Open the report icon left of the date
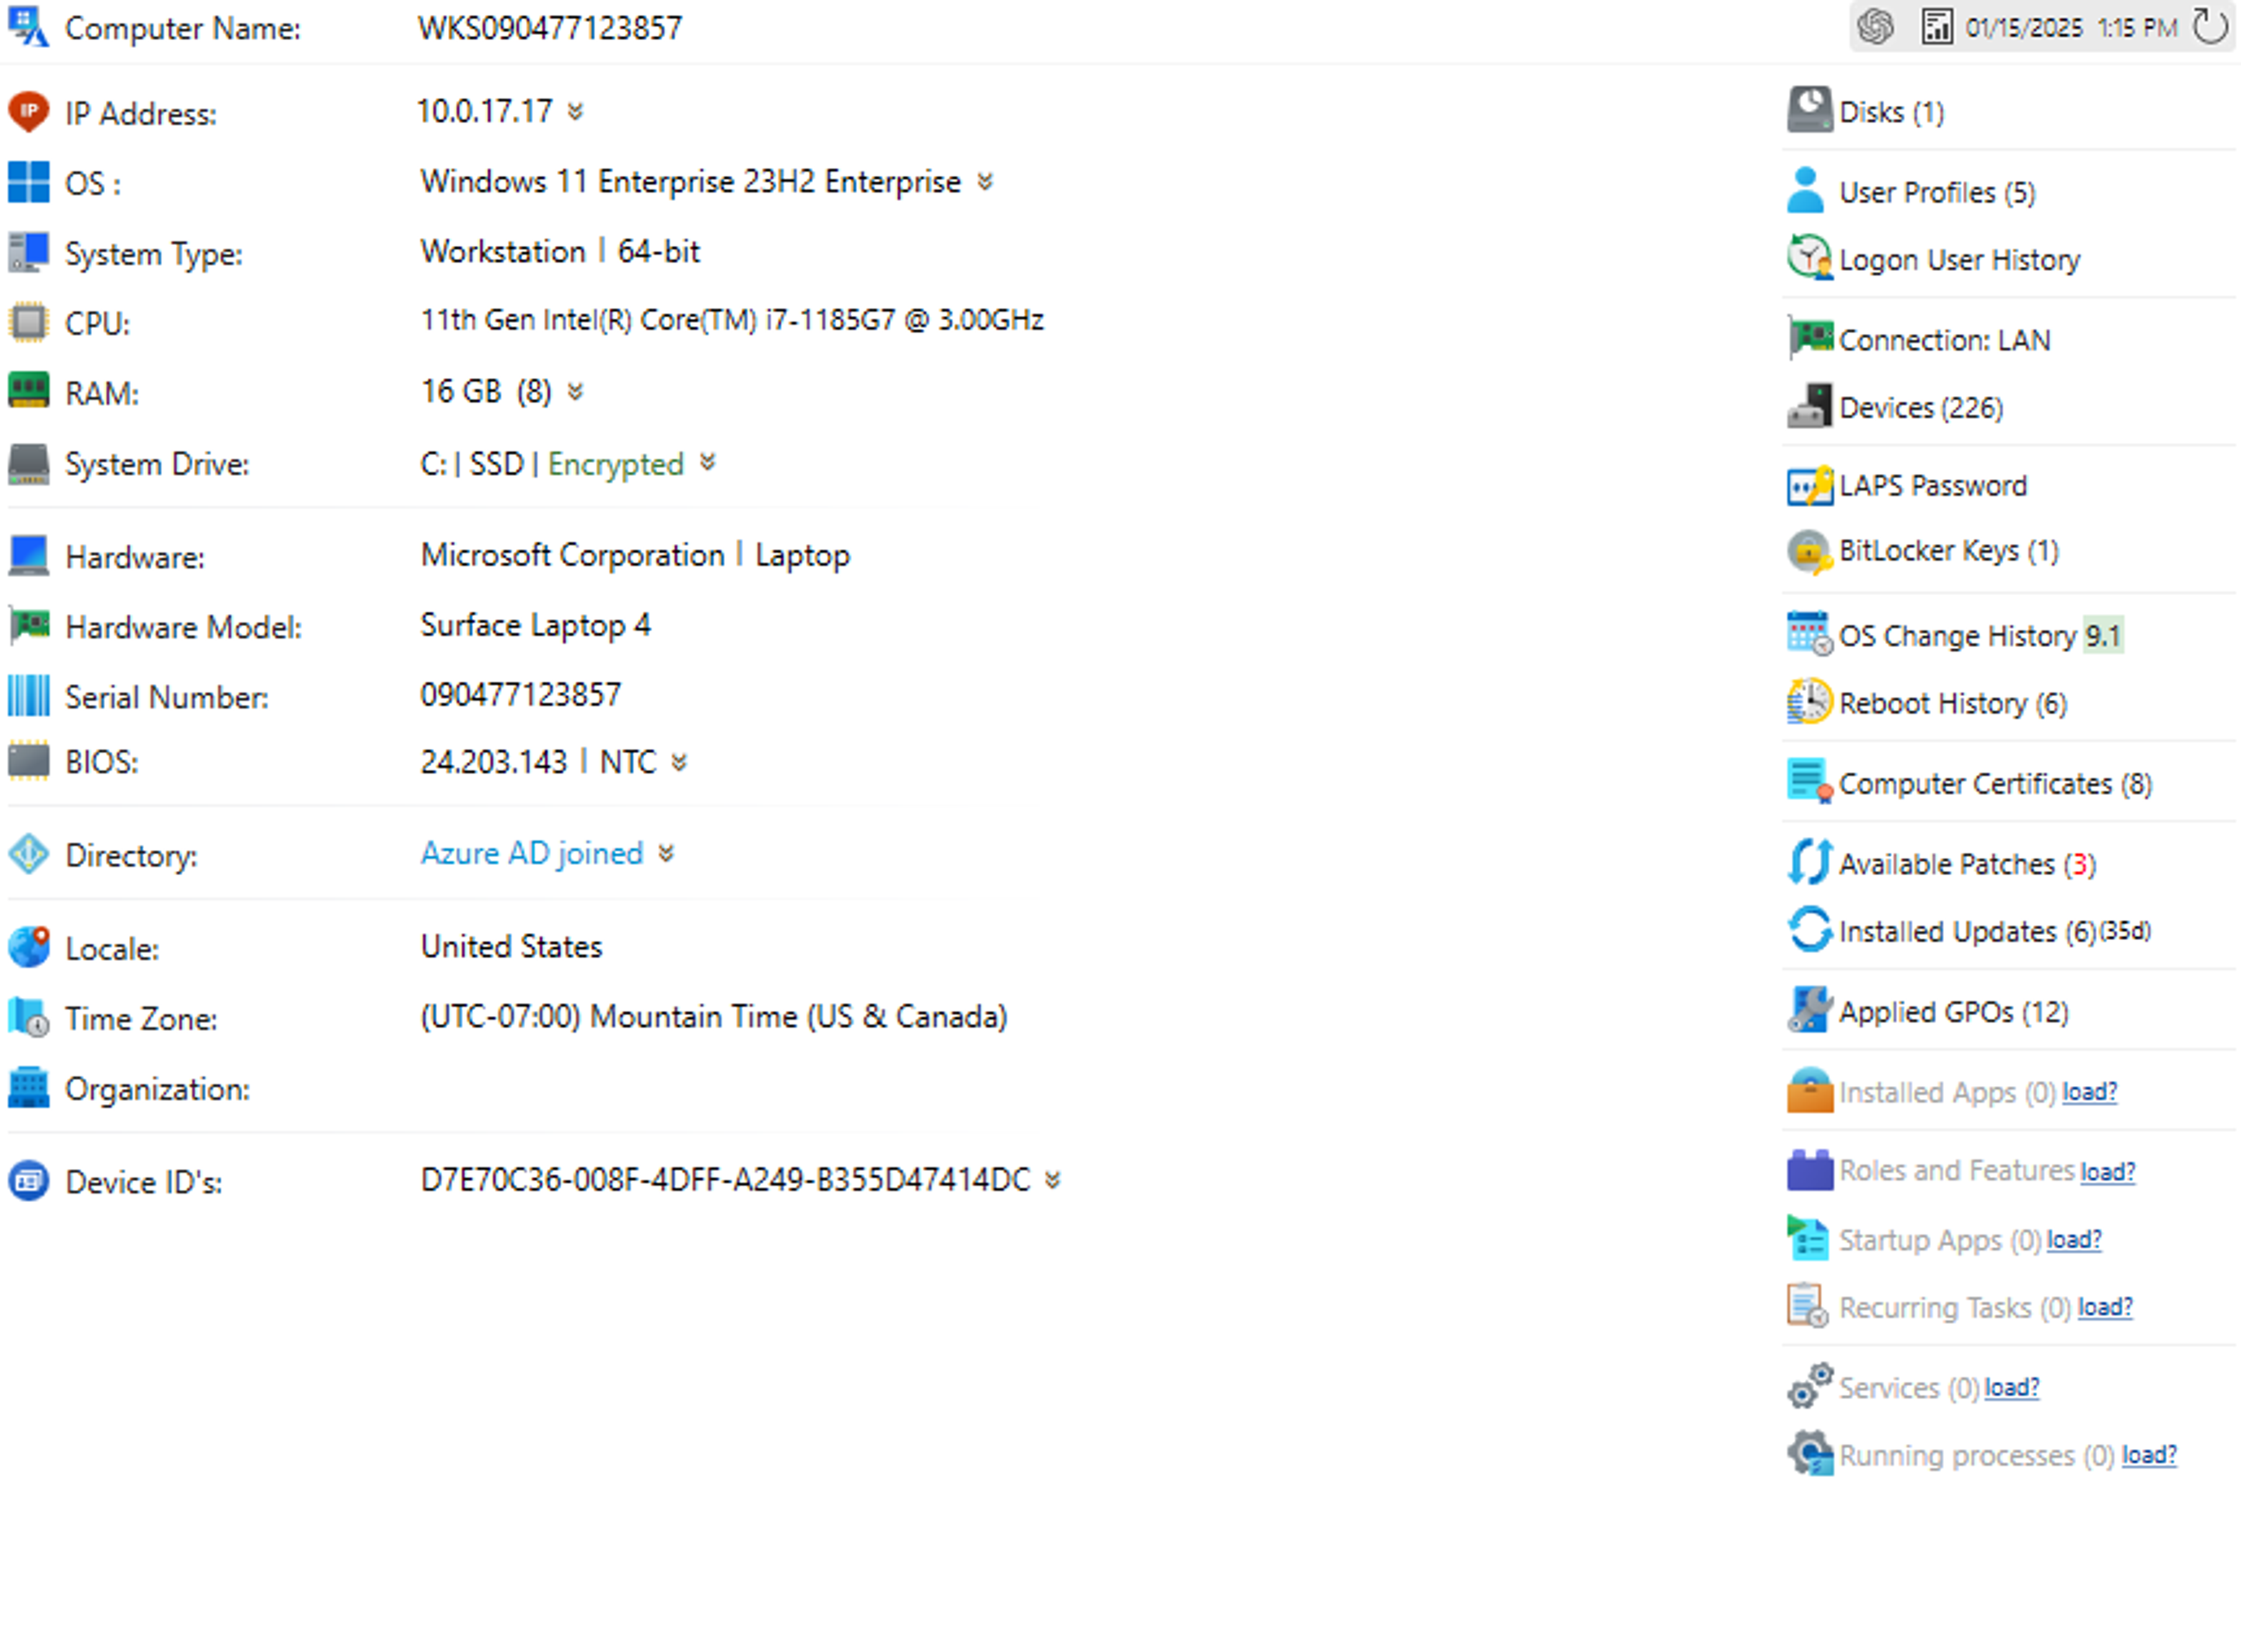Viewport: 2241px width, 1652px height. (1936, 27)
